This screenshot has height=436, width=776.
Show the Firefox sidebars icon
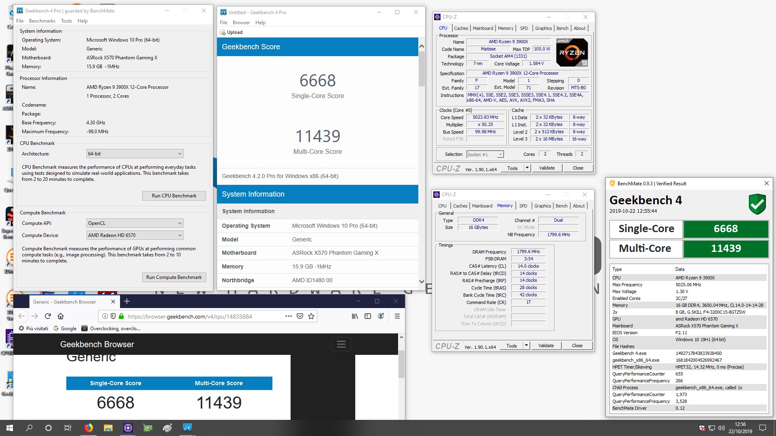[368, 316]
